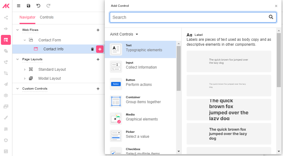This screenshot has width=283, height=156.
Task: Add a new Page Layout with the plus icon
Action: 98,59
